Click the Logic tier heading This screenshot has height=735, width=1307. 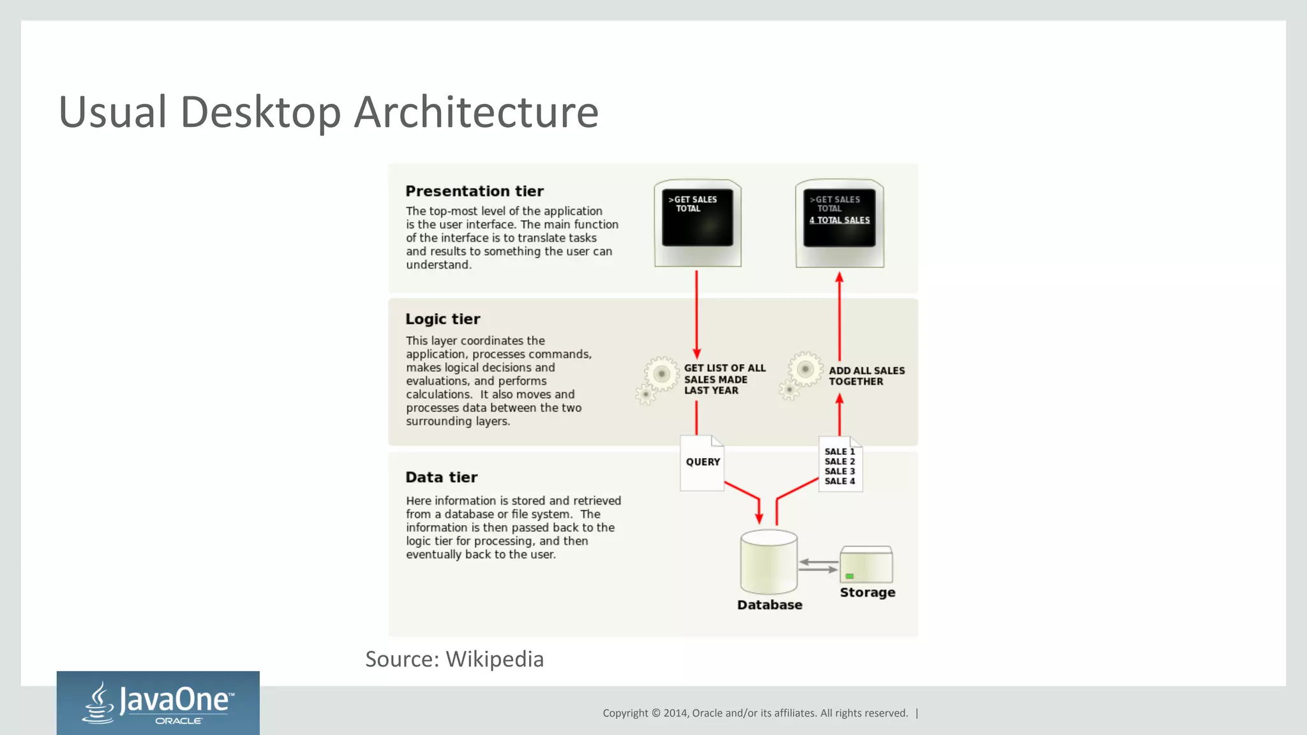[x=443, y=319]
